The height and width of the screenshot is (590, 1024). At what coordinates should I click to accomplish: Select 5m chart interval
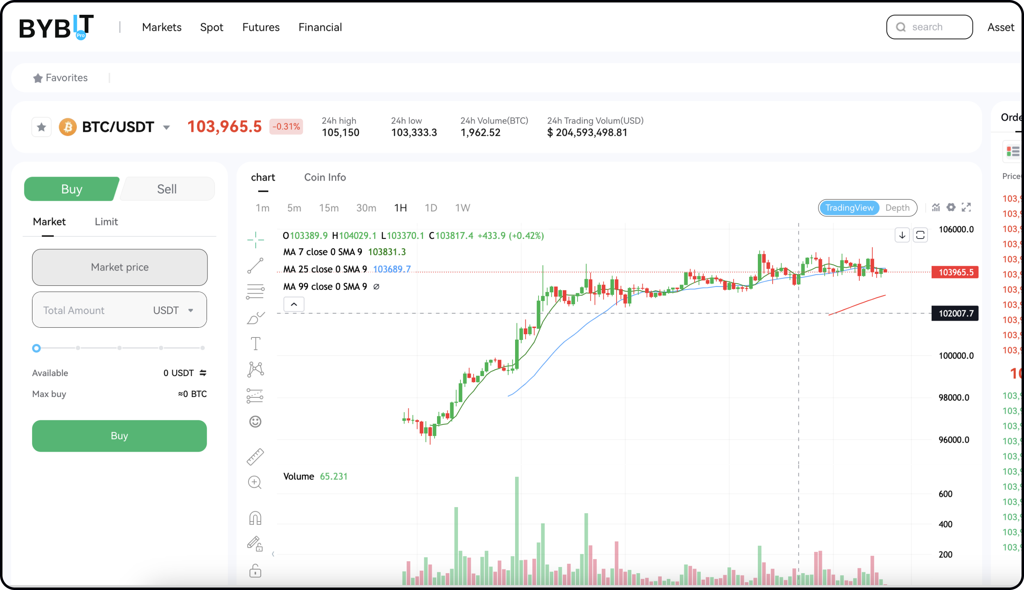coord(294,208)
